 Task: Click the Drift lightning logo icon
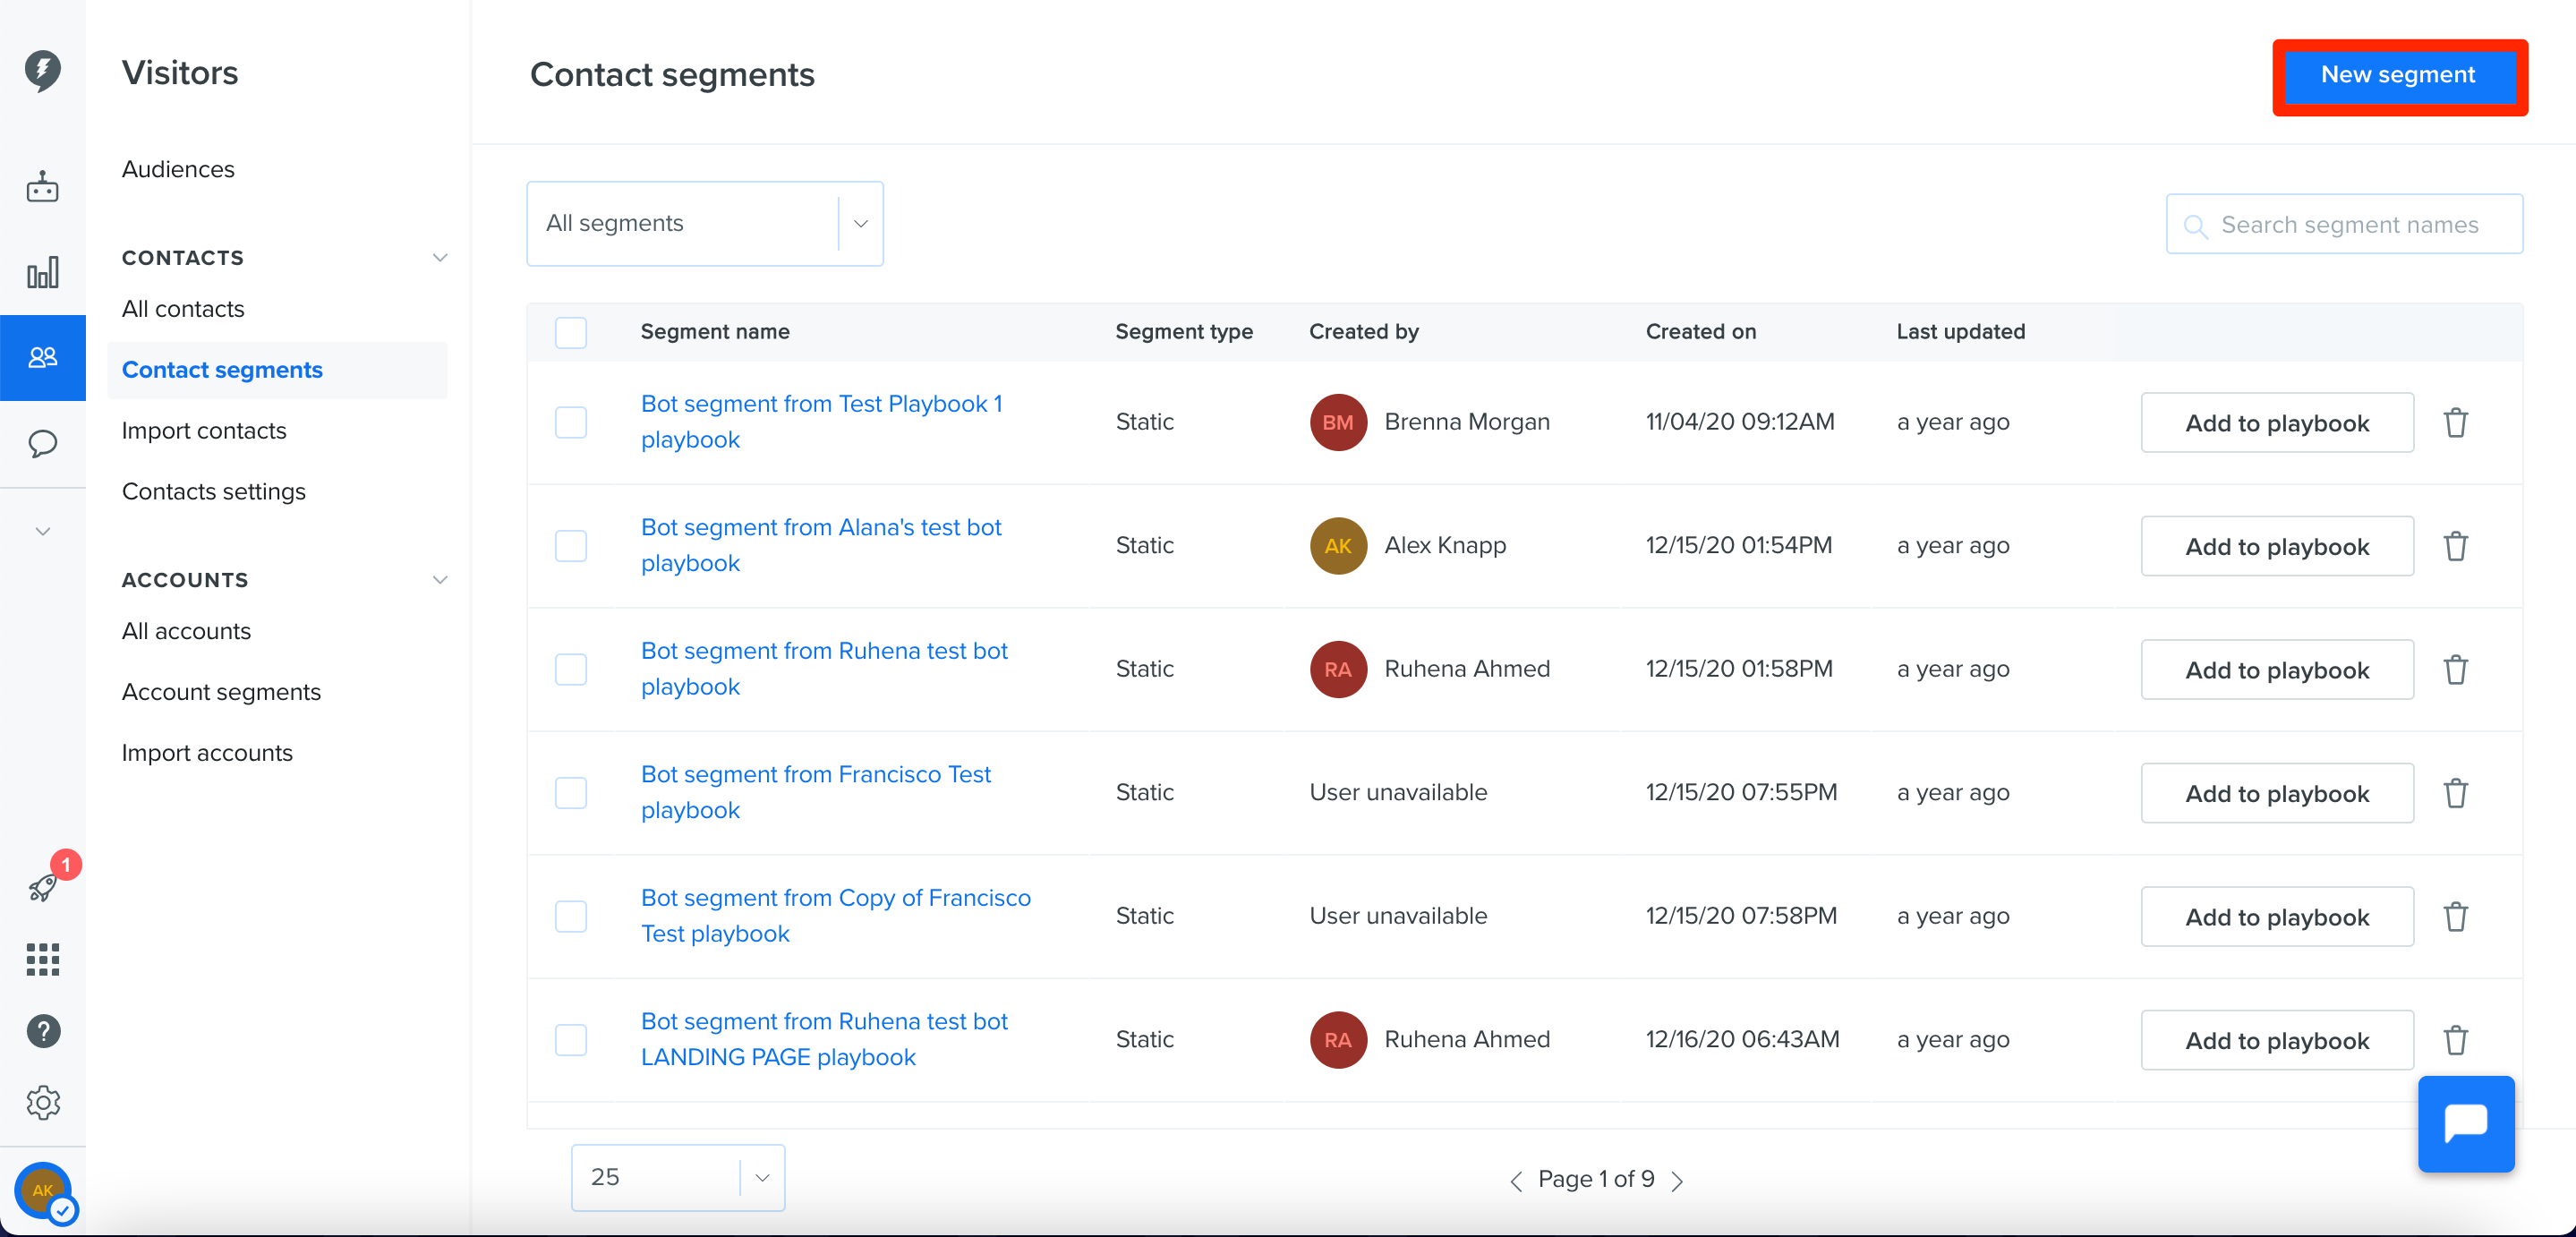point(42,71)
